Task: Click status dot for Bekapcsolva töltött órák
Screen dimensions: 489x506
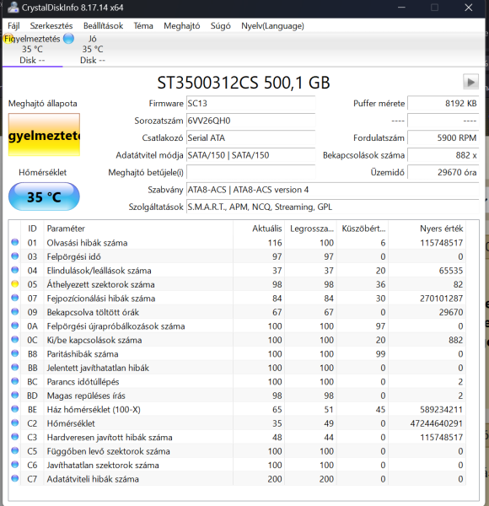Action: pos(14,312)
